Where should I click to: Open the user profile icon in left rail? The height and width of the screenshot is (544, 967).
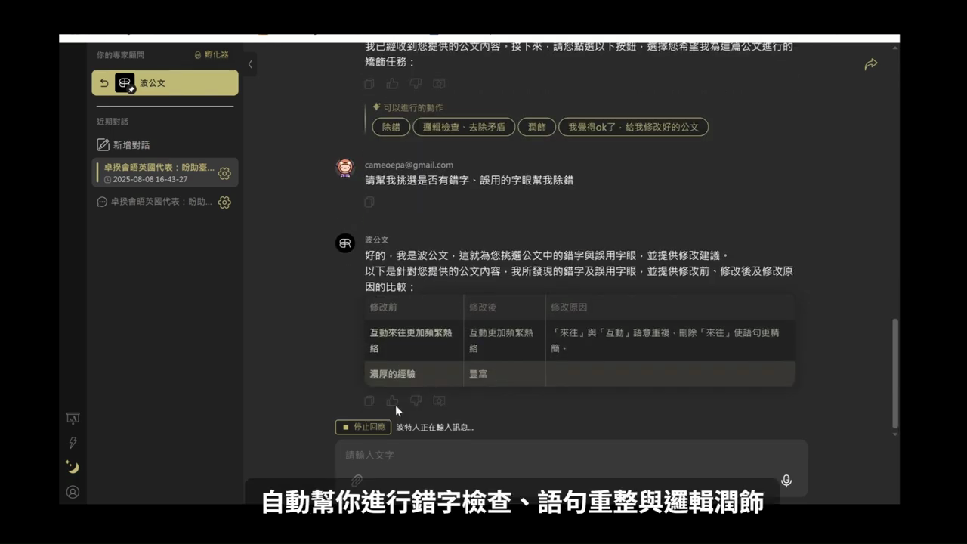tap(73, 492)
